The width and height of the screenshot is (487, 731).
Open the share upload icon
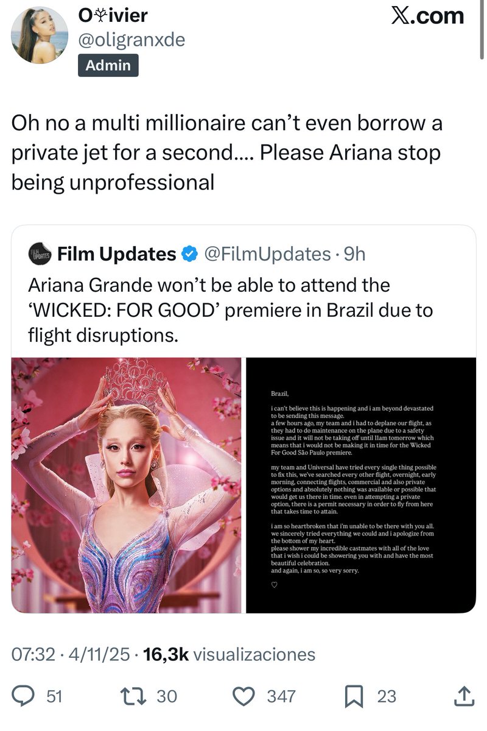click(463, 696)
